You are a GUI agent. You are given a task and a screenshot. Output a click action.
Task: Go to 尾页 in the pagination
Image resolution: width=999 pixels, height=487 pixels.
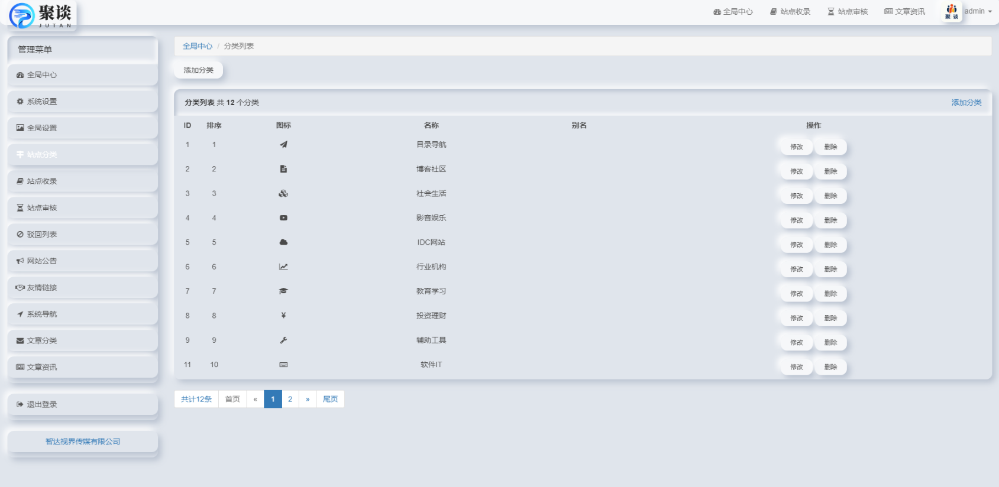(x=330, y=399)
